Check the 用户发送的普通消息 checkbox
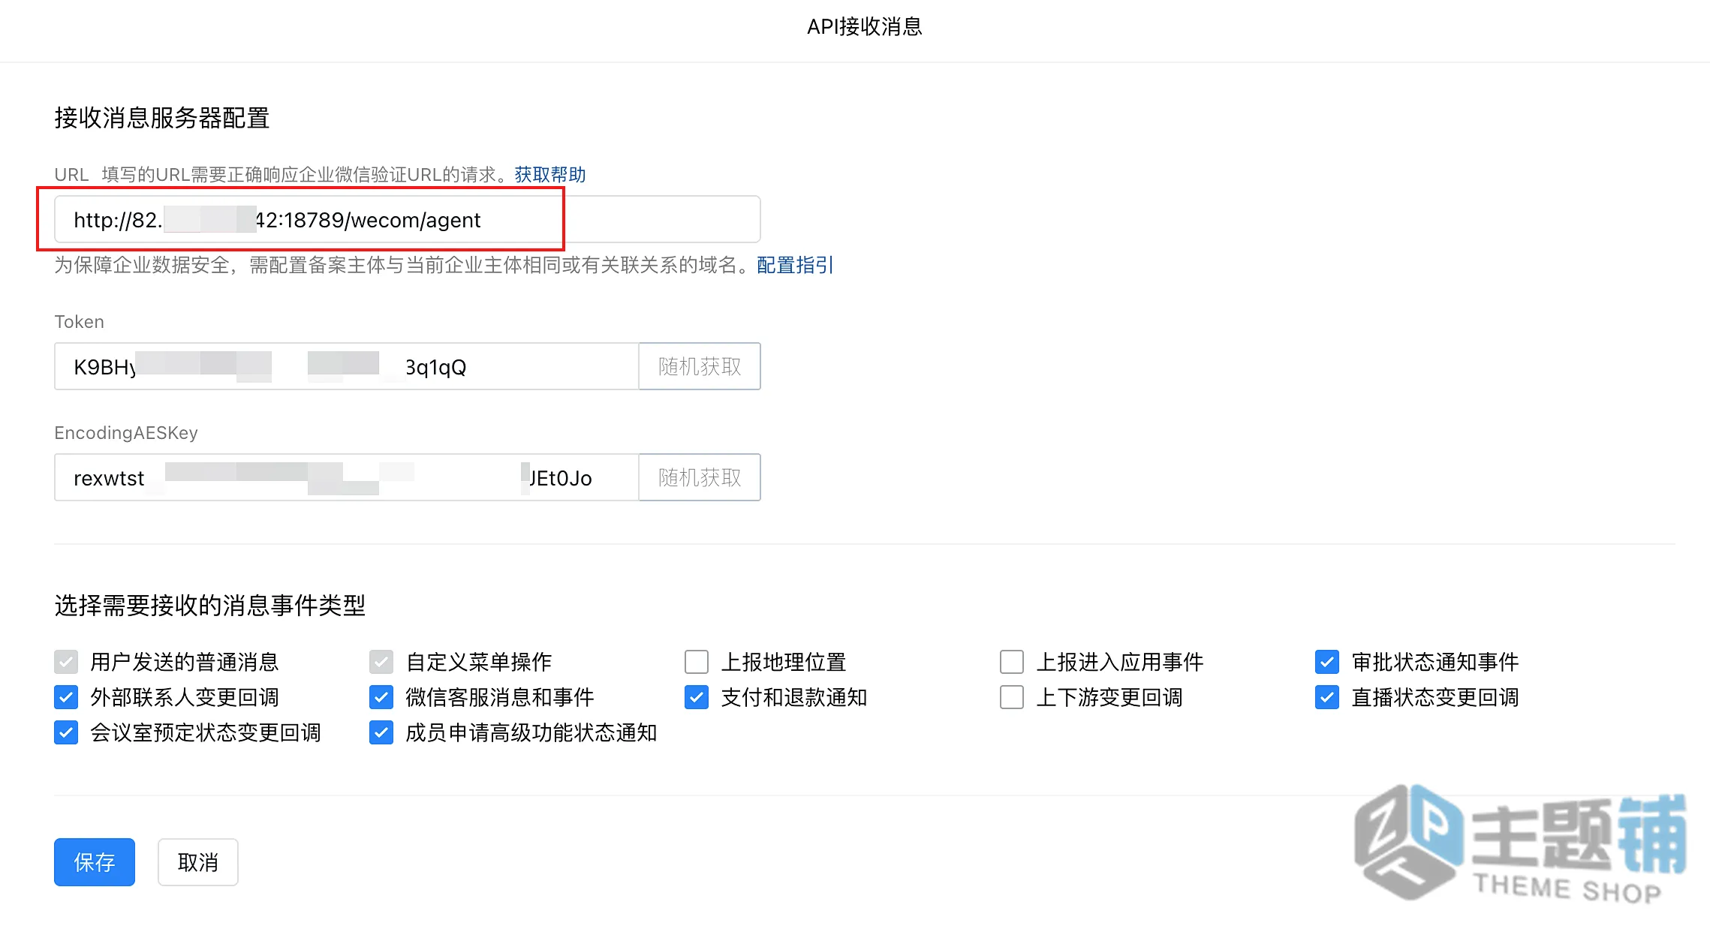 (x=66, y=662)
